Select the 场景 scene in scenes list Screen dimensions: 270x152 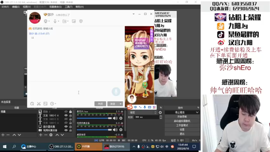click(18, 112)
